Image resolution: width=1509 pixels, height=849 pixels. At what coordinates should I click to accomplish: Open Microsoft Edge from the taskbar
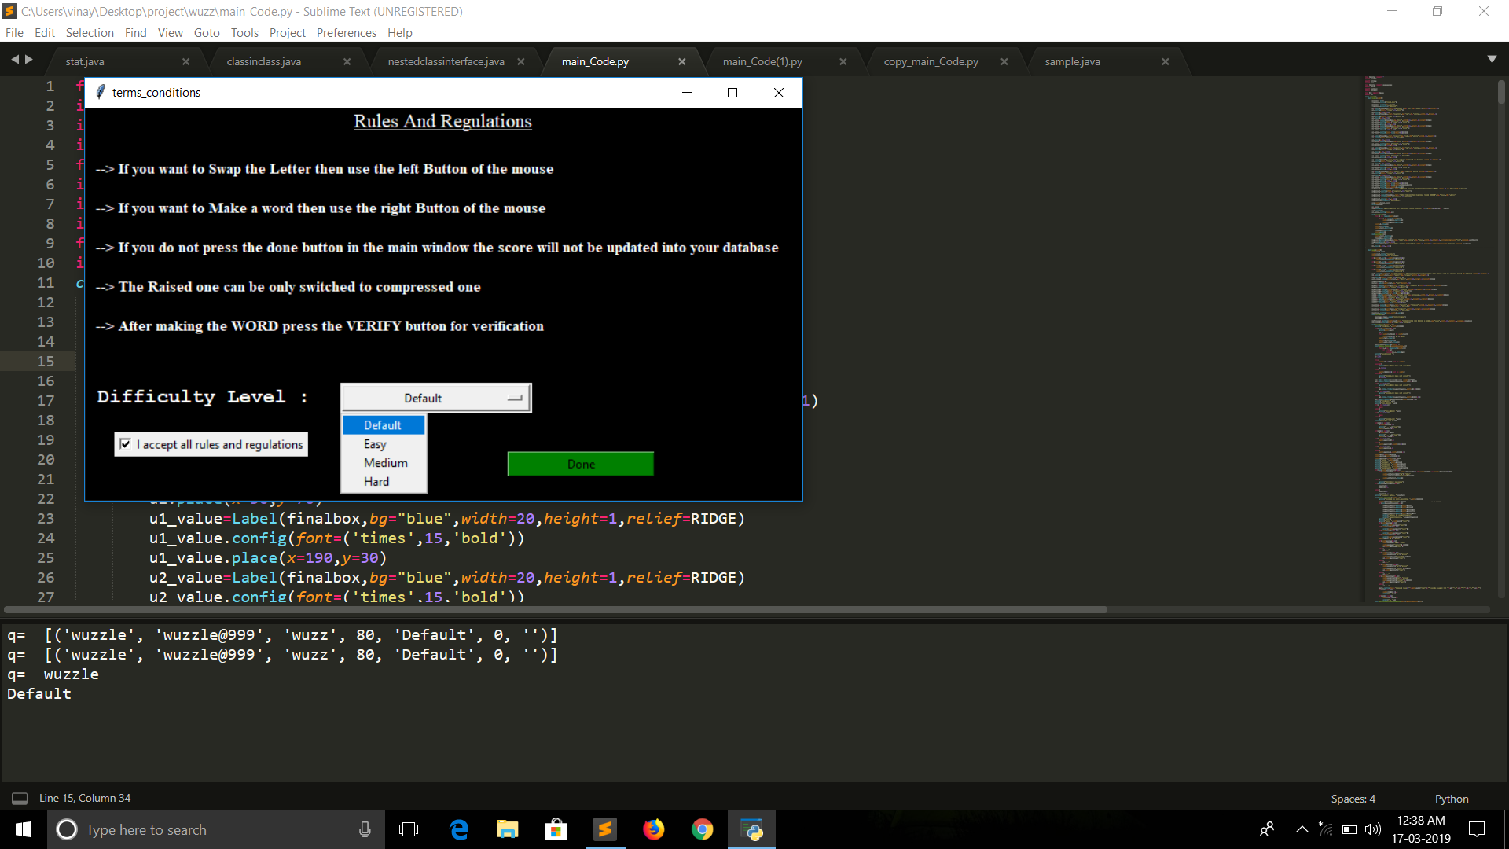tap(458, 829)
